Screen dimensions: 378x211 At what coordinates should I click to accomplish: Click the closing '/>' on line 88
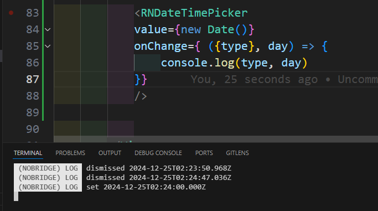[141, 96]
